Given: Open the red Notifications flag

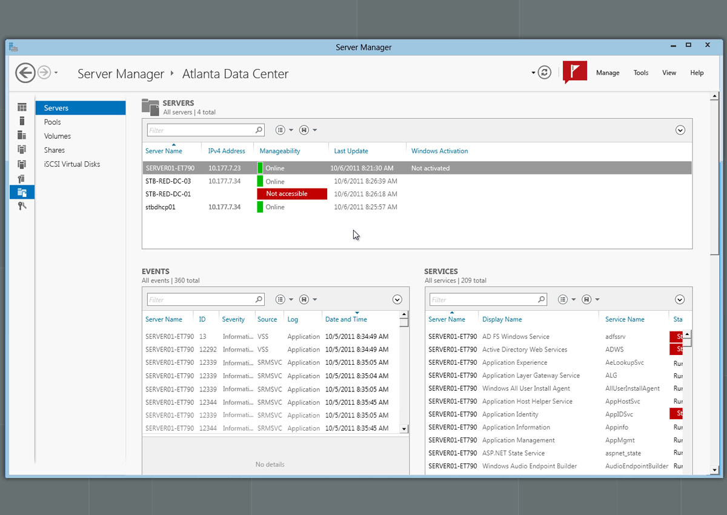Looking at the screenshot, I should coord(574,72).
